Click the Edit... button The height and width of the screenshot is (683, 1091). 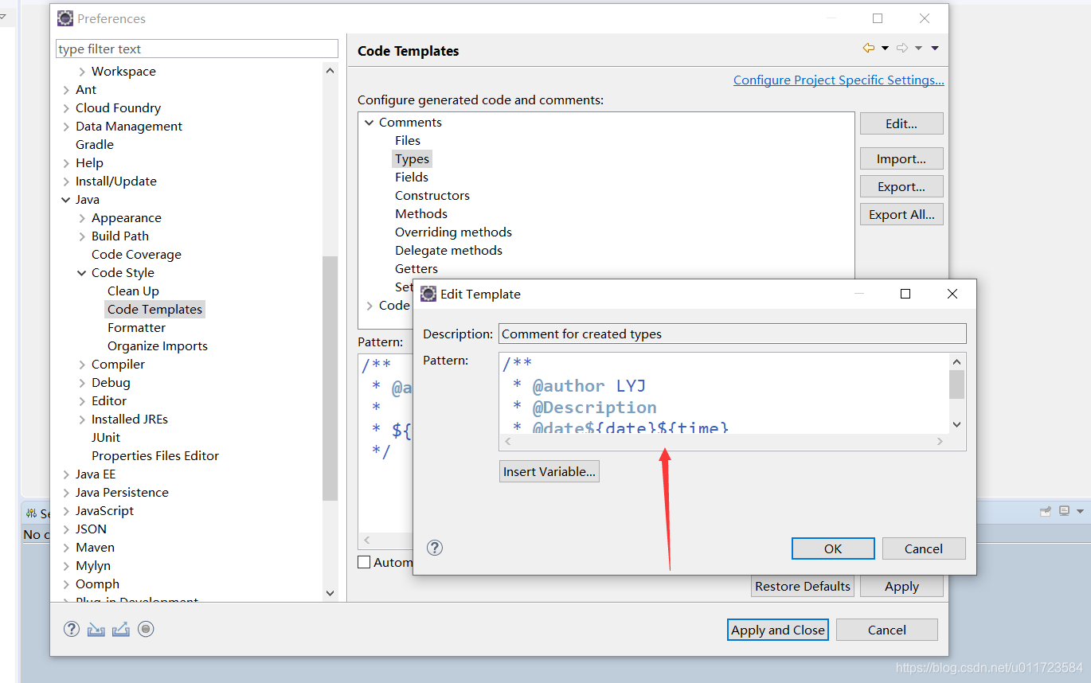(901, 123)
